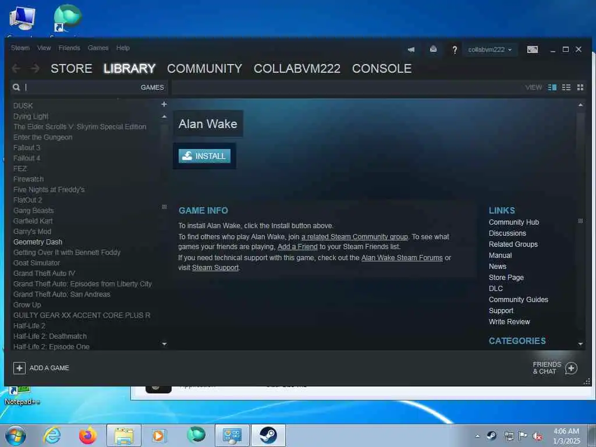Open the COLLABVM222 profile tab
The image size is (596, 447).
297,69
